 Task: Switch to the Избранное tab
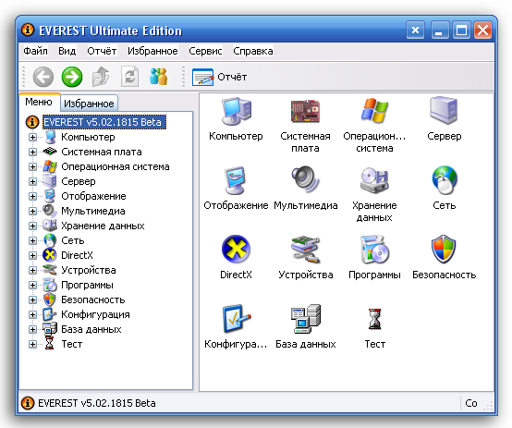(x=89, y=104)
